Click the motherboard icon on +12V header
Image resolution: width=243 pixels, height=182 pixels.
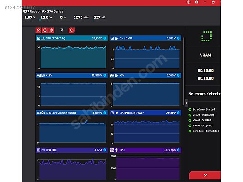pyautogui.click(x=39, y=75)
